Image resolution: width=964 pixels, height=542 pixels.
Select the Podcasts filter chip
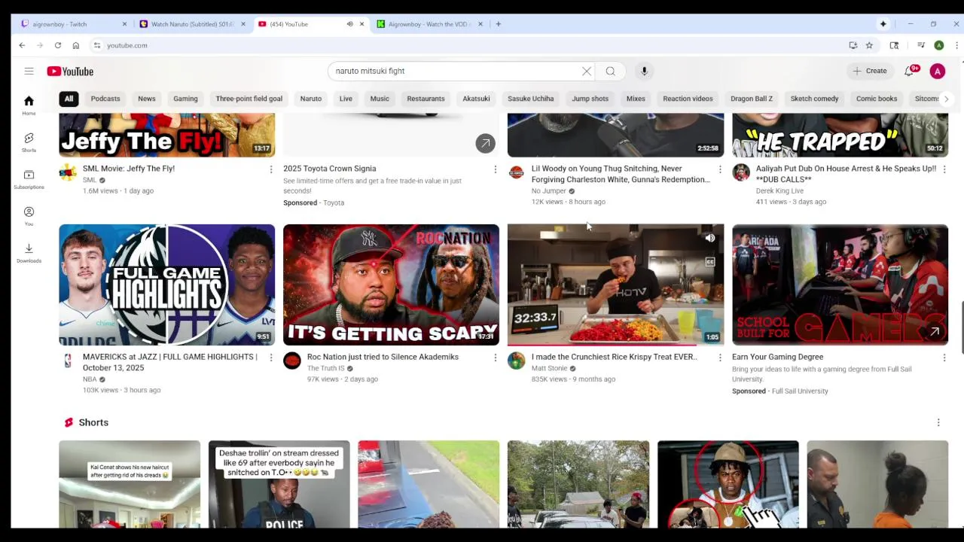coord(105,99)
